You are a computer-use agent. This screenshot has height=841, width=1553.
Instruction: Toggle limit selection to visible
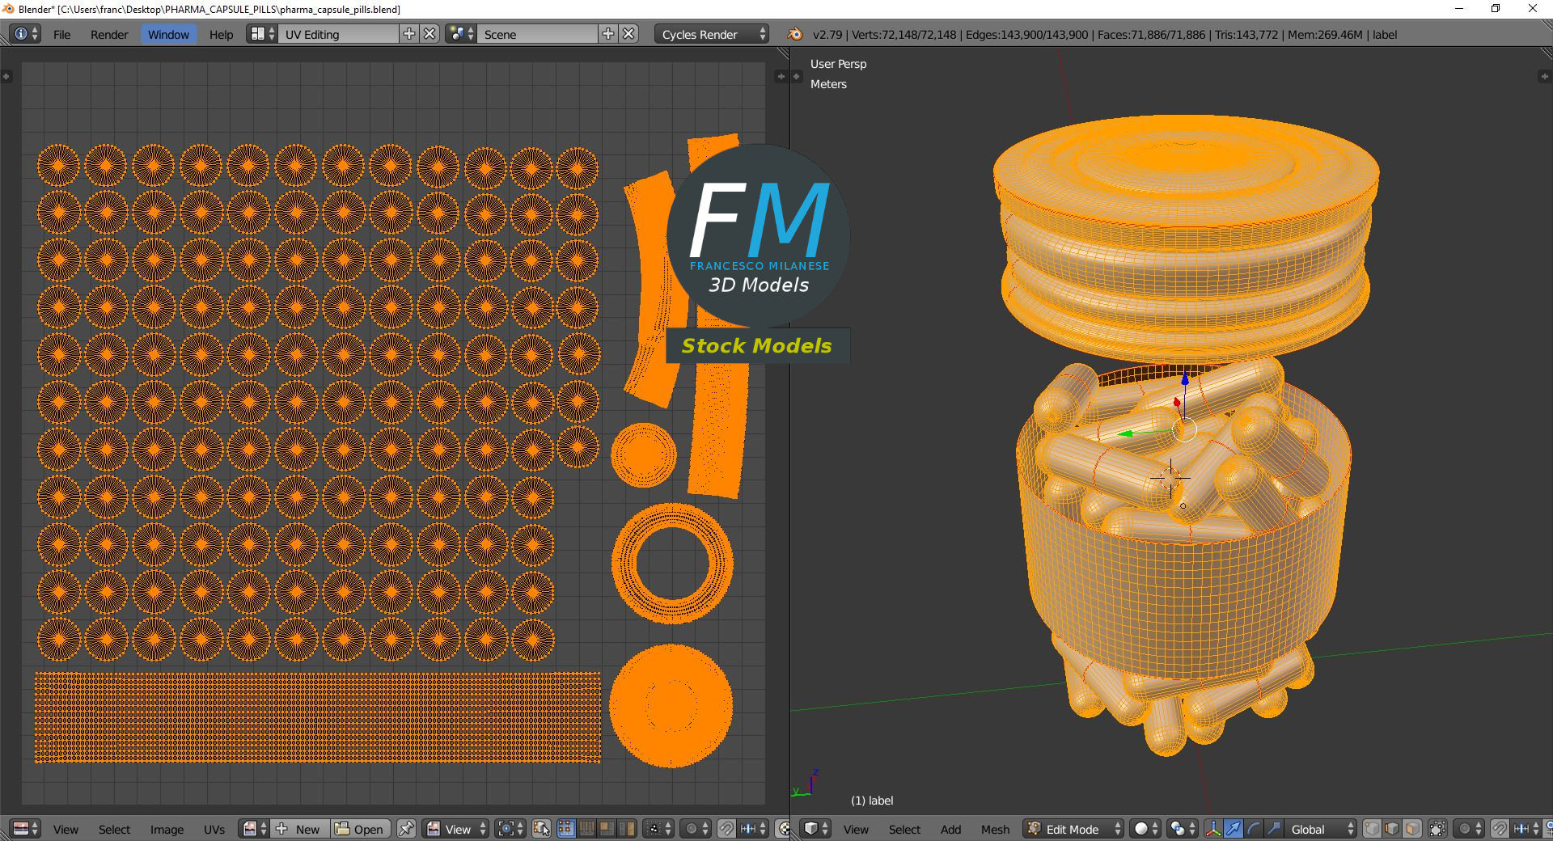(1437, 829)
